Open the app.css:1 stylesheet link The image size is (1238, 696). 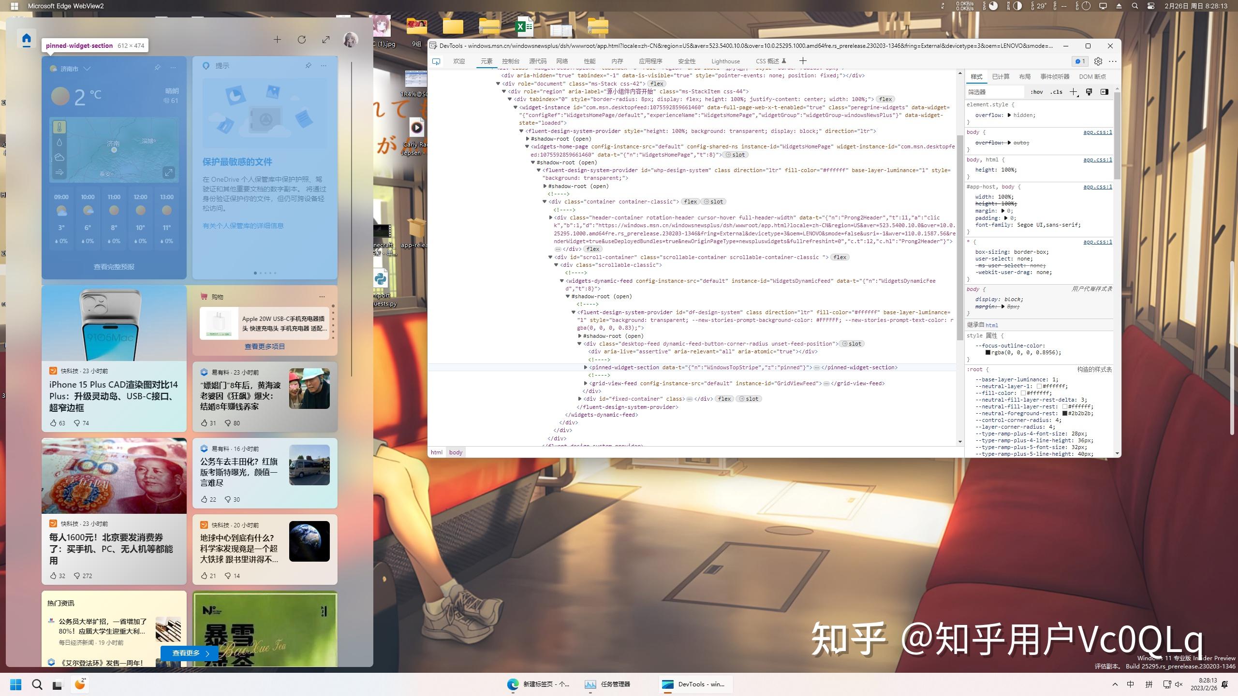pyautogui.click(x=1096, y=132)
